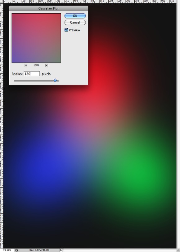Viewport: 180px width, 252px height.
Task: Click the window resize grip icon
Action: point(178,250)
